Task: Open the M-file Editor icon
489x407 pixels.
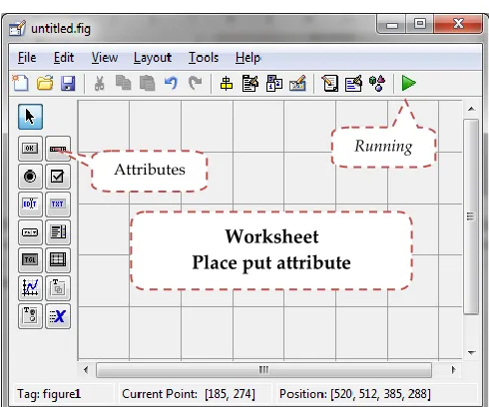Action: 330,83
